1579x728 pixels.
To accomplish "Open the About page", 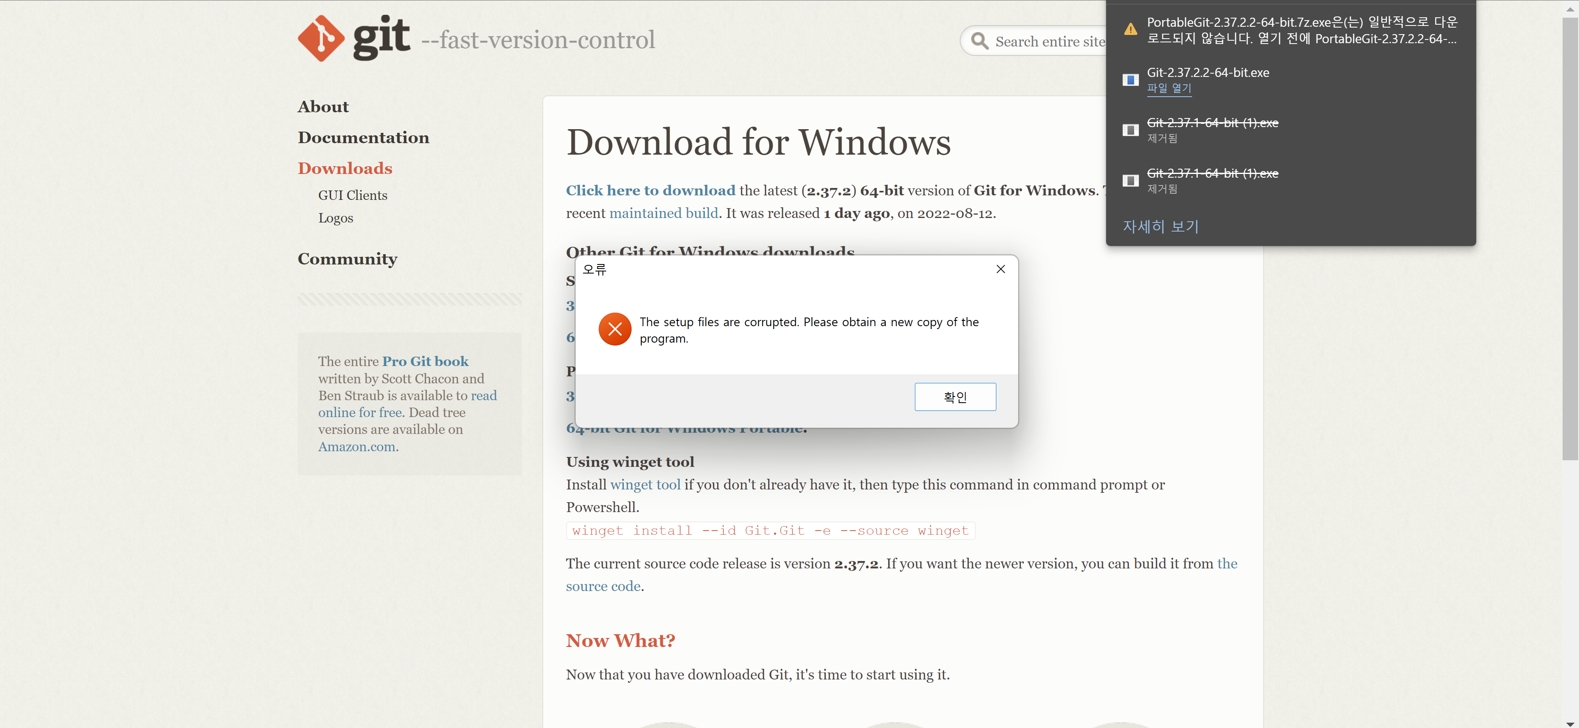I will [323, 107].
